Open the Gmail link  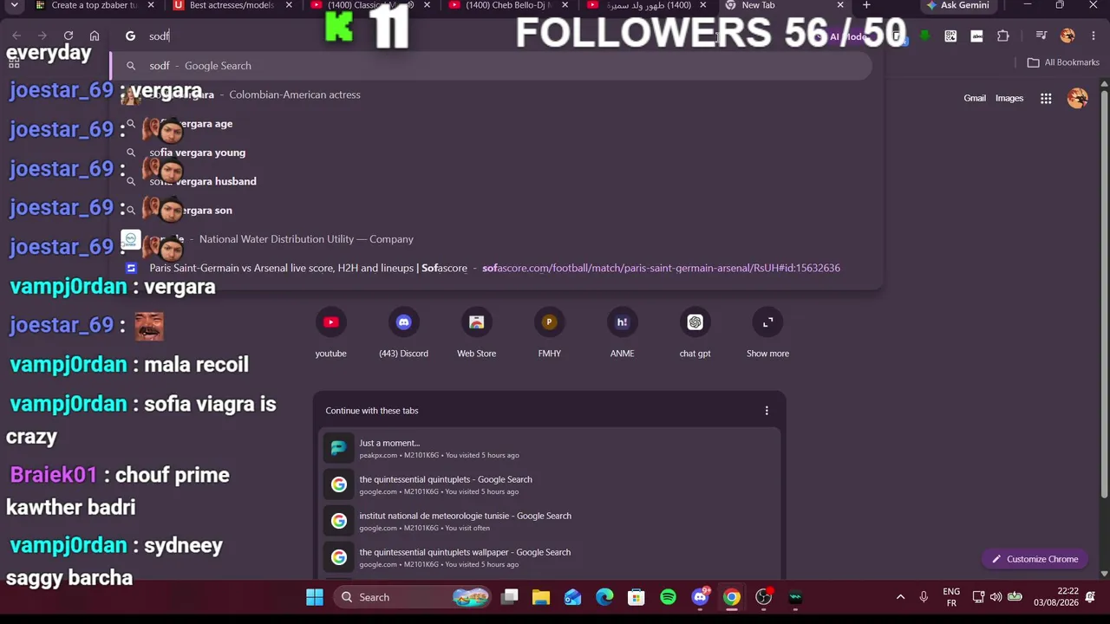click(975, 98)
